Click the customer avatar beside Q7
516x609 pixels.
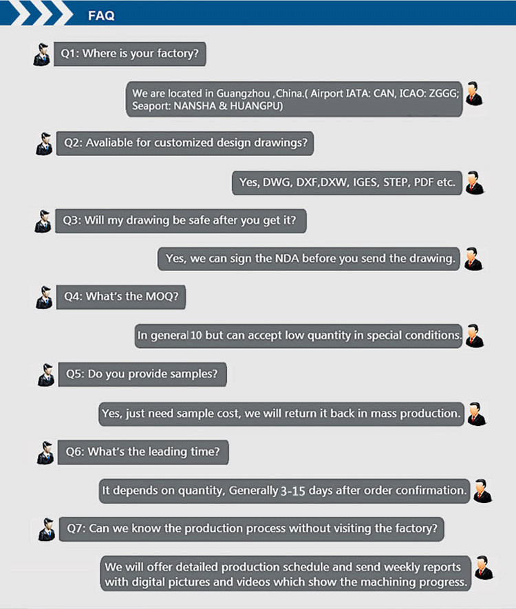pyautogui.click(x=47, y=529)
